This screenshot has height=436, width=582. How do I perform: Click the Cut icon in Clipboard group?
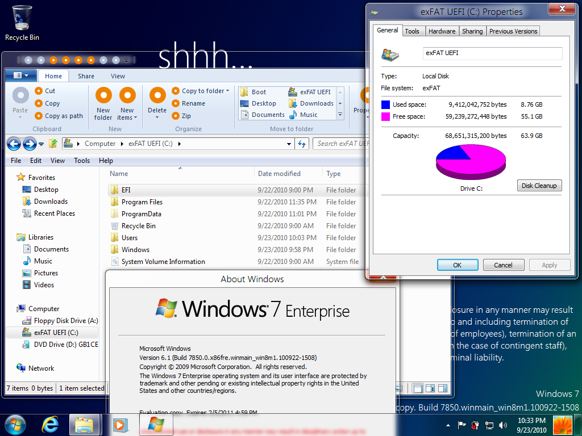point(39,91)
